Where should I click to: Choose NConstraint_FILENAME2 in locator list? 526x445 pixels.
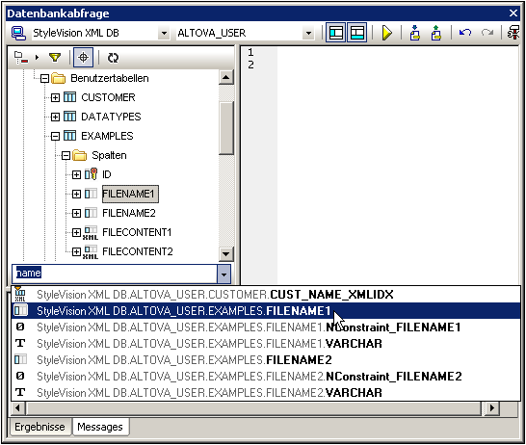click(266, 377)
